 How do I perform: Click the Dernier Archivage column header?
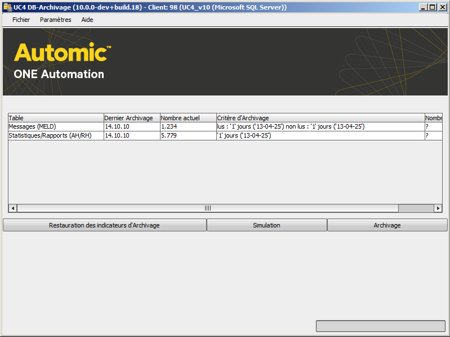(x=132, y=118)
